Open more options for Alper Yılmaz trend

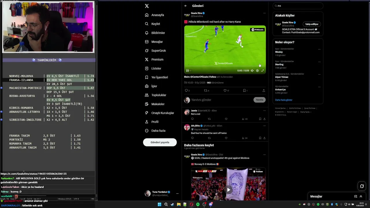319,74
